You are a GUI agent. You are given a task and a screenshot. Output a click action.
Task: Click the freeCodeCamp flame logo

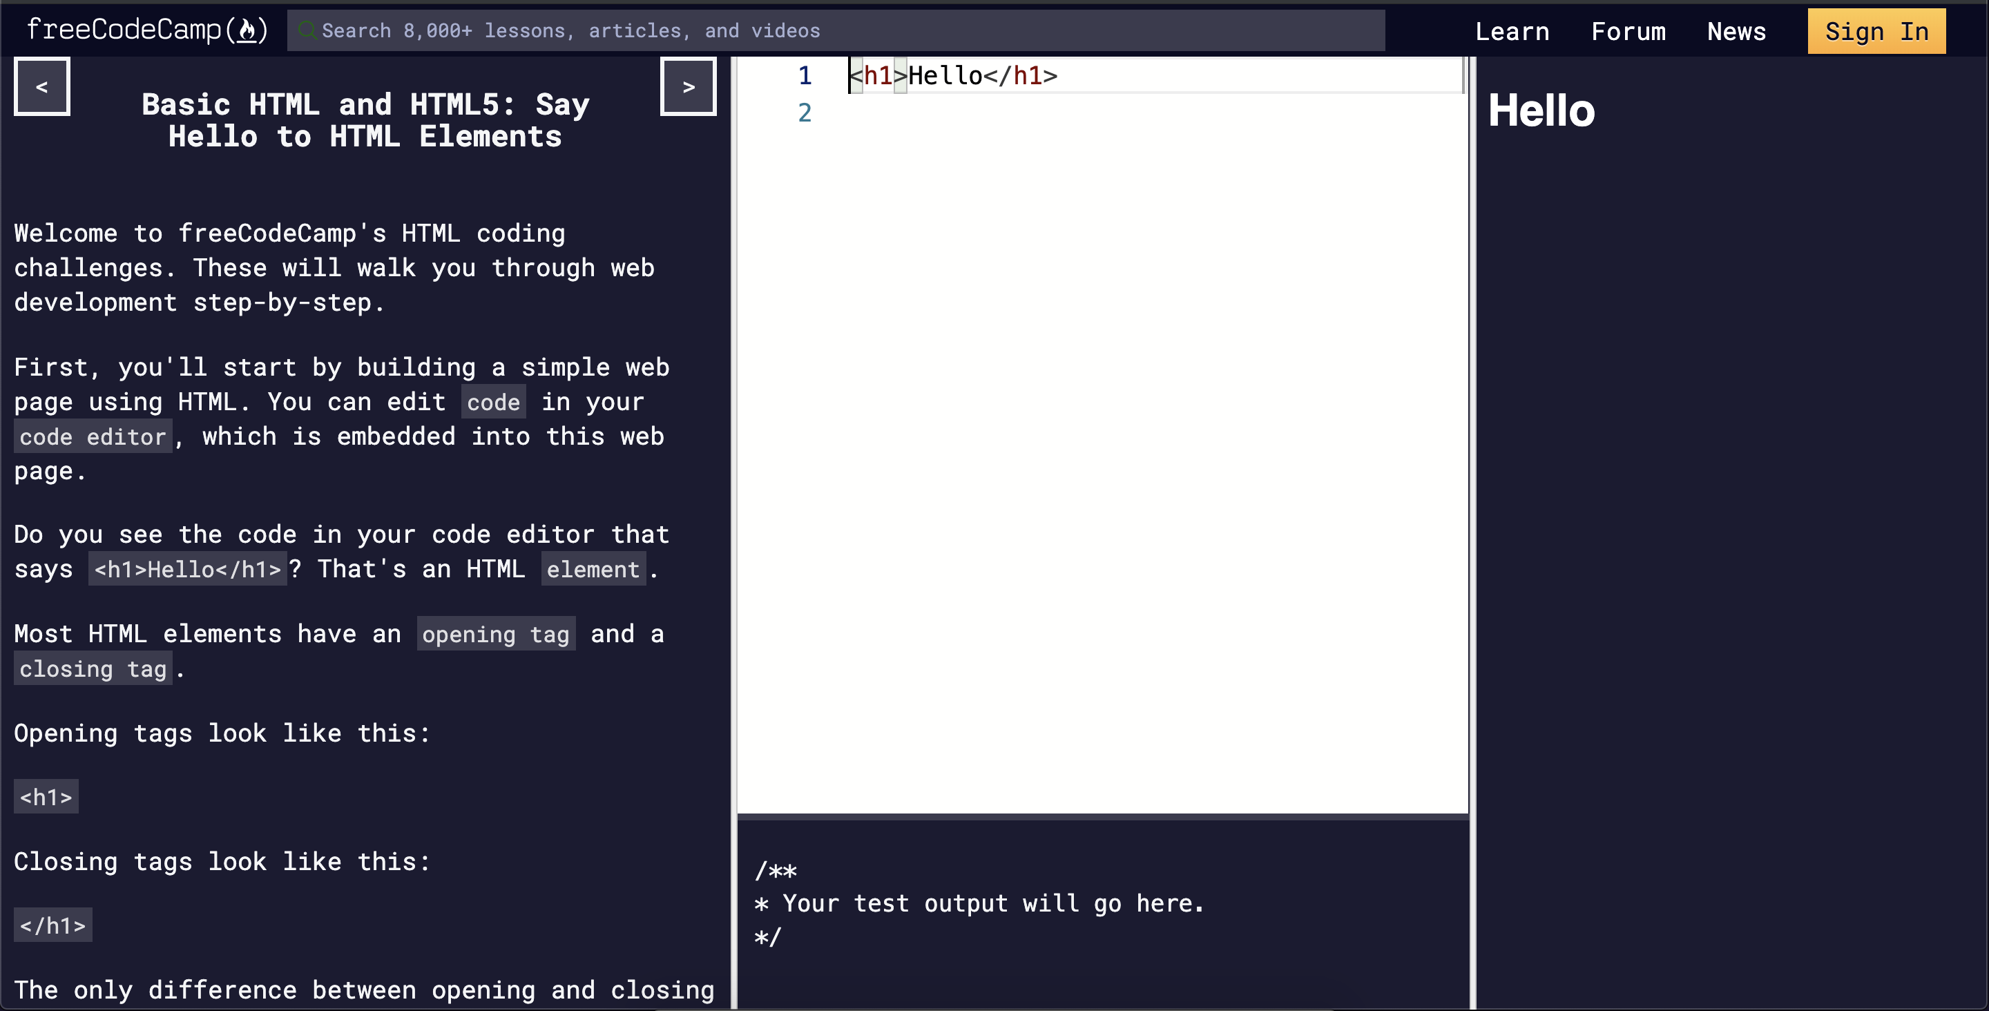(146, 29)
